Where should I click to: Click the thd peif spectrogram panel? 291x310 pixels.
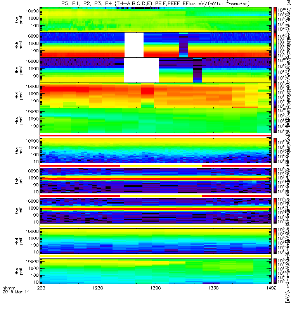click(156, 241)
